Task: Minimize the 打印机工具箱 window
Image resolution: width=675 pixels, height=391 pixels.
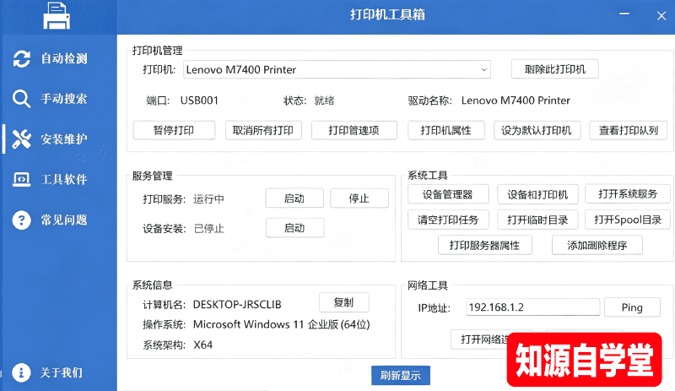Action: [x=624, y=14]
